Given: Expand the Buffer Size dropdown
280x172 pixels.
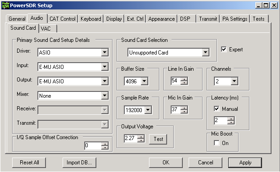Looking at the screenshot, I should (x=145, y=81).
